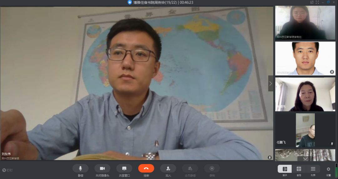This screenshot has width=338, height=179.
Task: Collapse the participant sidebar with right chevron
Action: click(x=271, y=84)
